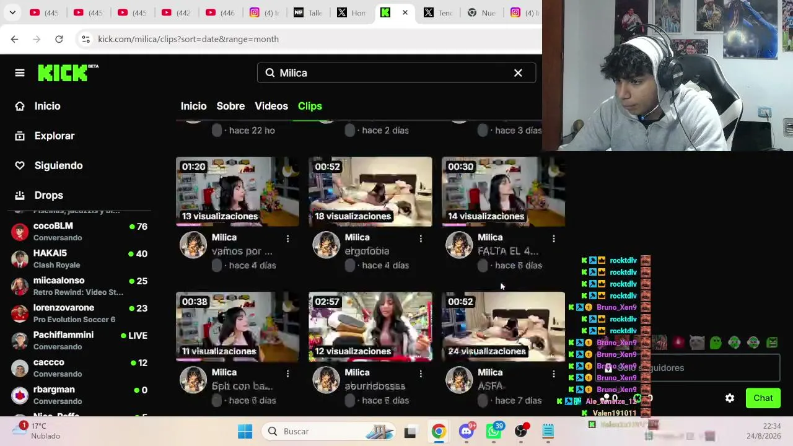Switch to the channel Inicio tab
The height and width of the screenshot is (446, 793).
pyautogui.click(x=193, y=106)
